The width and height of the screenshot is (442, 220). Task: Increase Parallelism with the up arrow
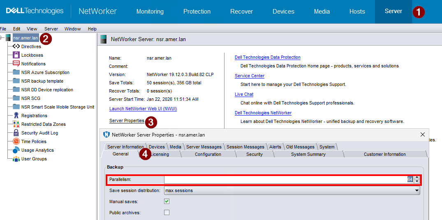[417, 178]
